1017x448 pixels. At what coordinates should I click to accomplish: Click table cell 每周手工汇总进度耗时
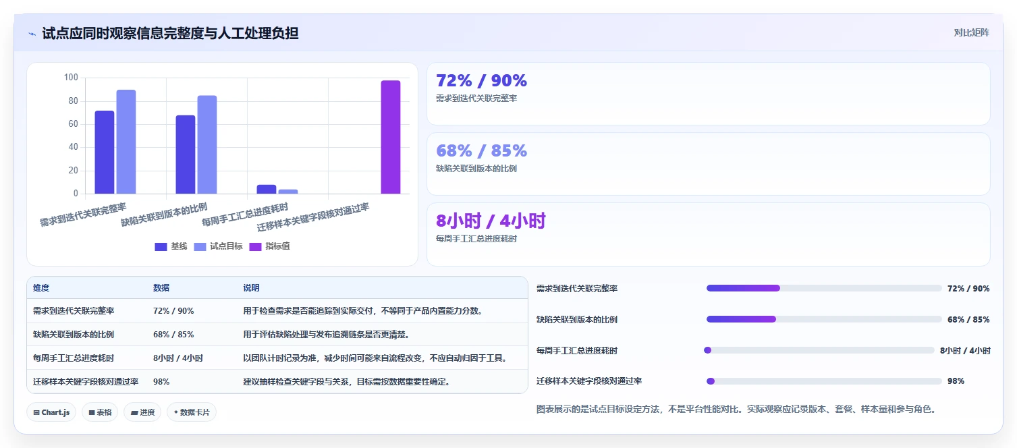pyautogui.click(x=74, y=358)
